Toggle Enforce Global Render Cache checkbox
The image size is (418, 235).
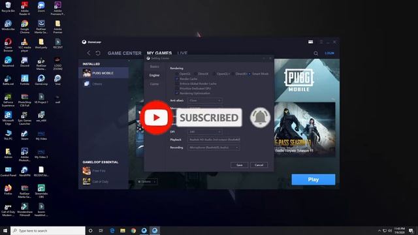(x=177, y=84)
